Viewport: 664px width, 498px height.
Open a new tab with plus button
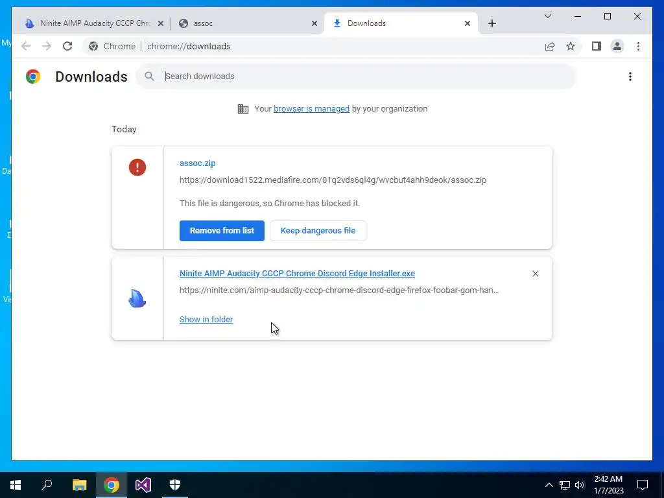tap(492, 23)
